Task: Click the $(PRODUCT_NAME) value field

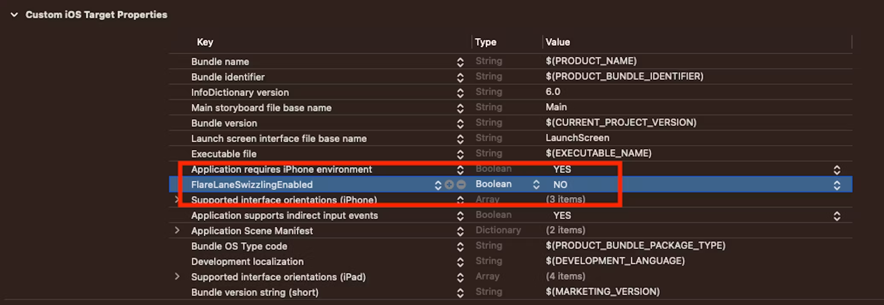Action: [x=591, y=61]
